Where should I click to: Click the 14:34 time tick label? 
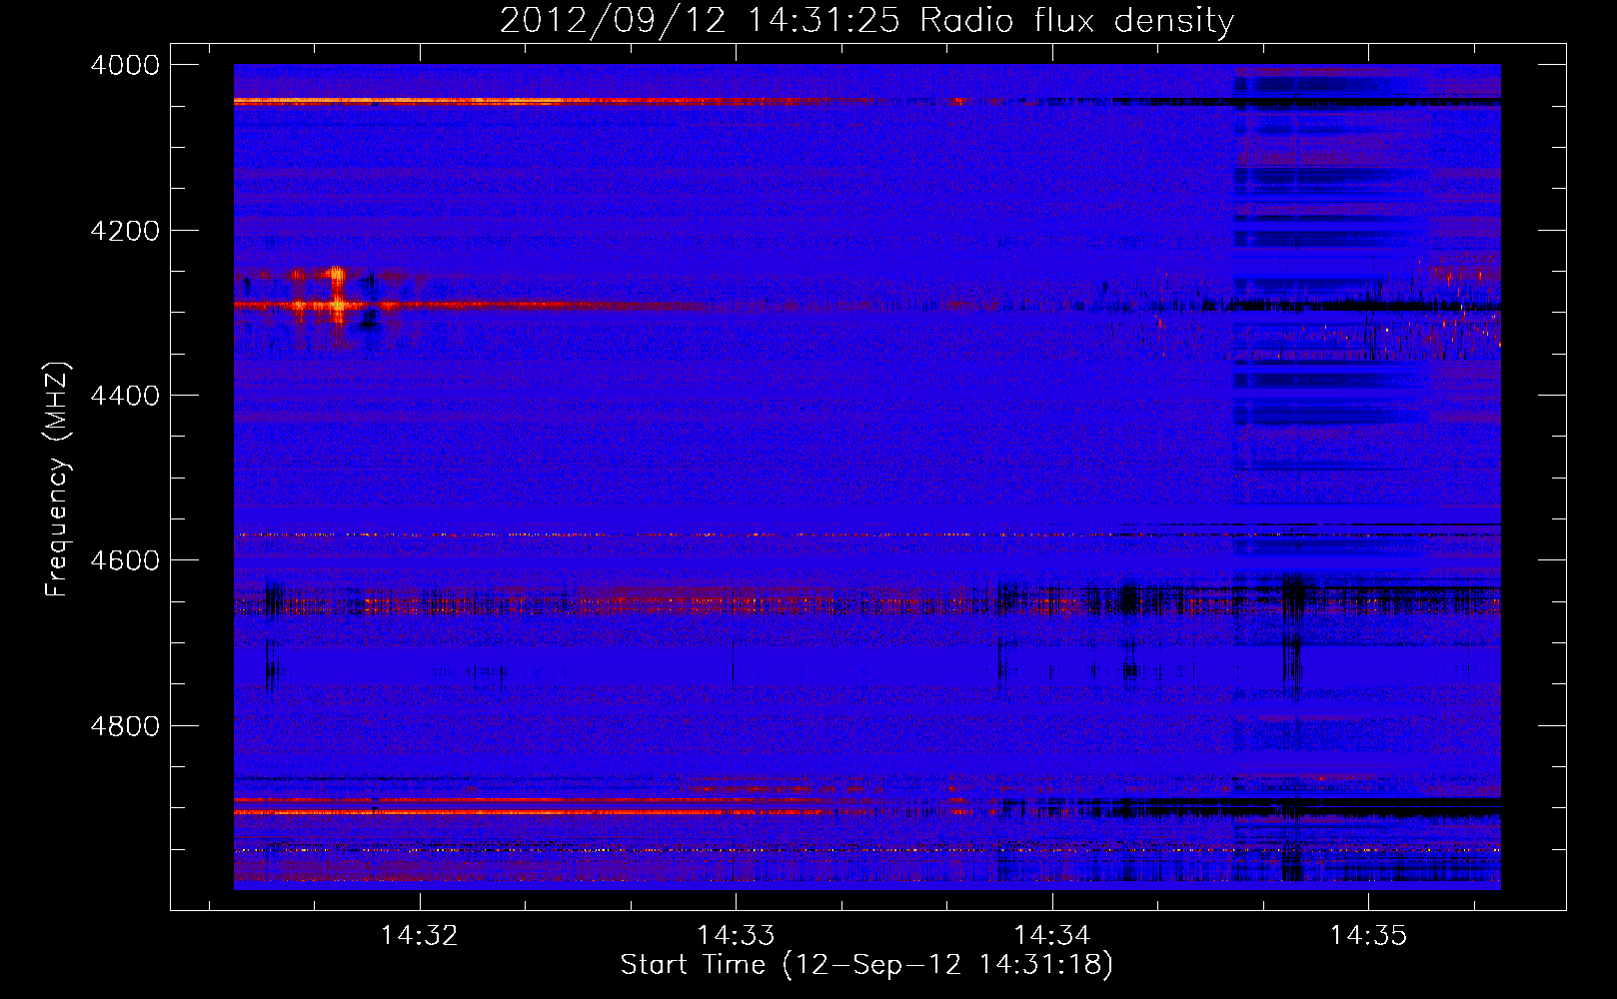click(1051, 936)
